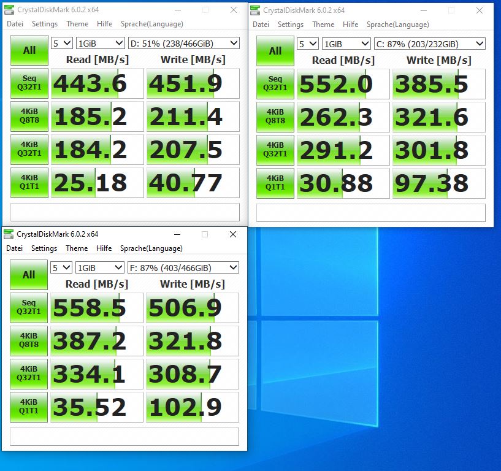Click the app icon in the C: drive window title bar

coord(255,10)
